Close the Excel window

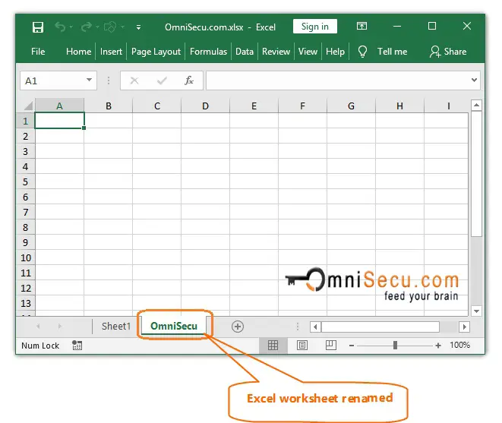click(x=467, y=26)
